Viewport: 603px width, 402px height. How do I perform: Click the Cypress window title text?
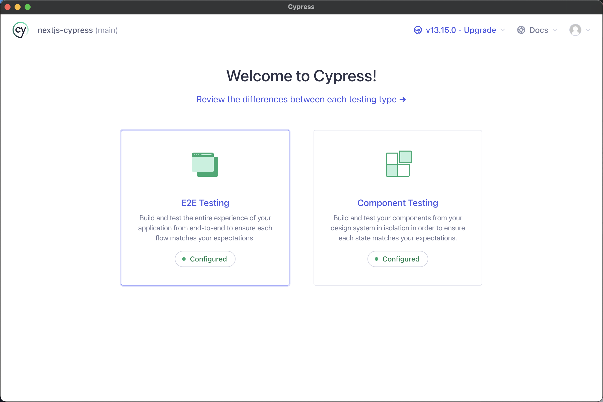(301, 7)
